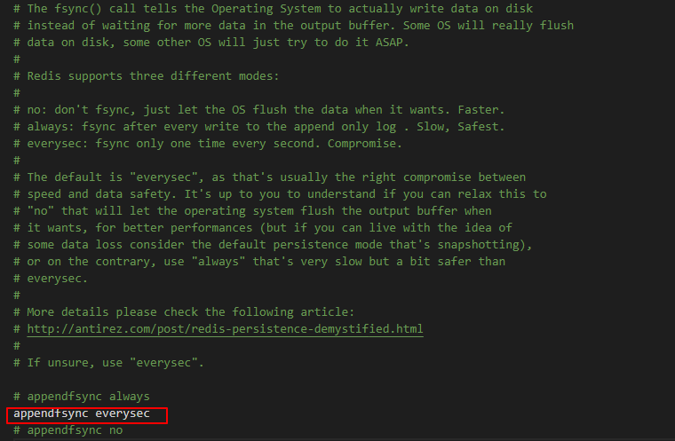Click the line starting 'speed and data safety'
Viewport: 675px width, 441px height.
point(280,194)
